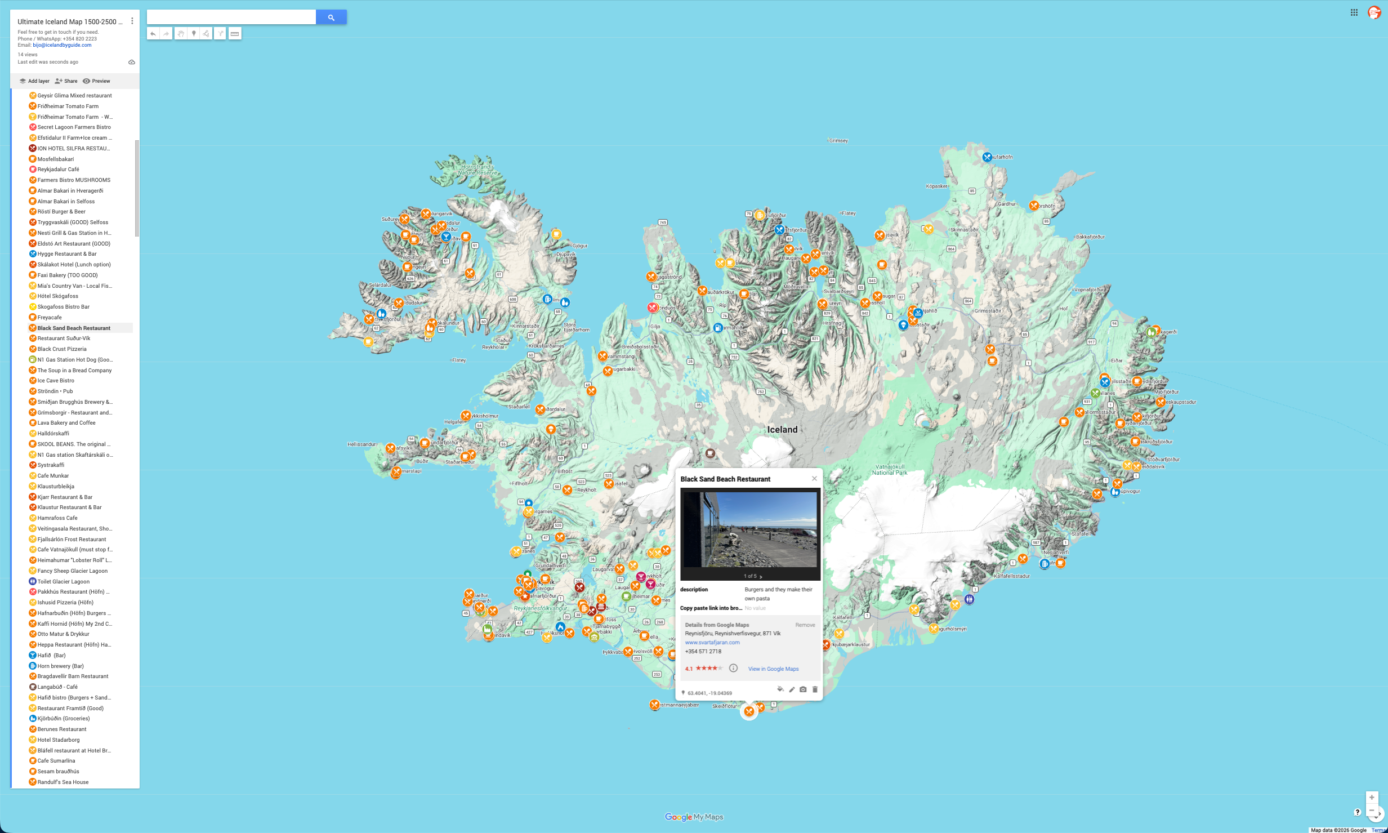Click Remove for Google Maps details
Image resolution: width=1388 pixels, height=833 pixels.
[x=805, y=625]
